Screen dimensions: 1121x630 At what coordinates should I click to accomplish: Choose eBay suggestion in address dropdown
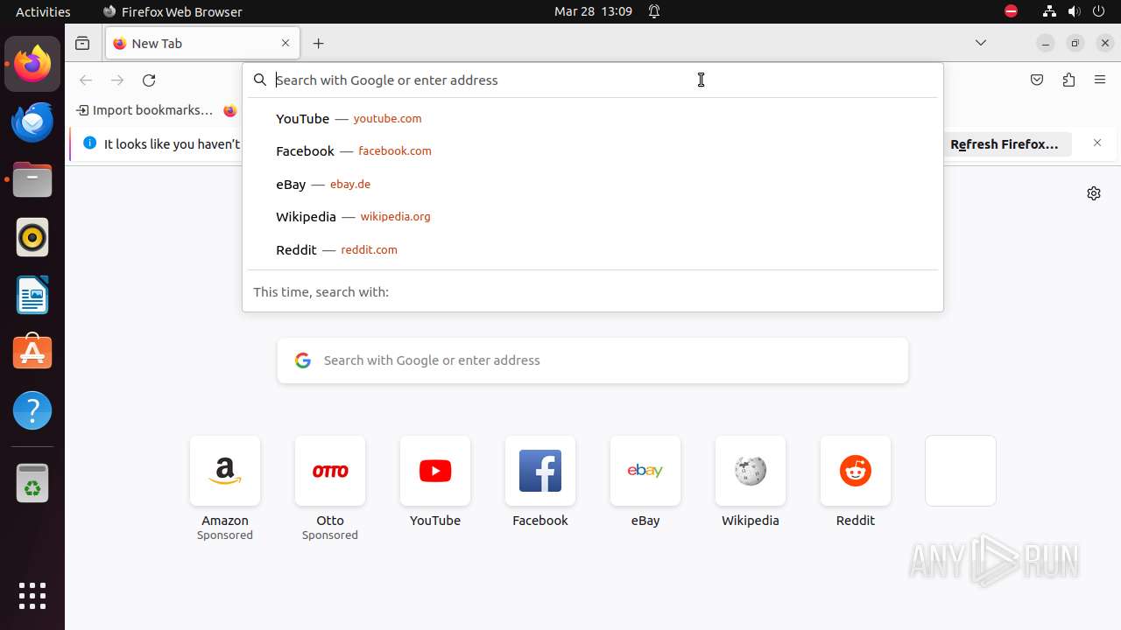click(593, 184)
